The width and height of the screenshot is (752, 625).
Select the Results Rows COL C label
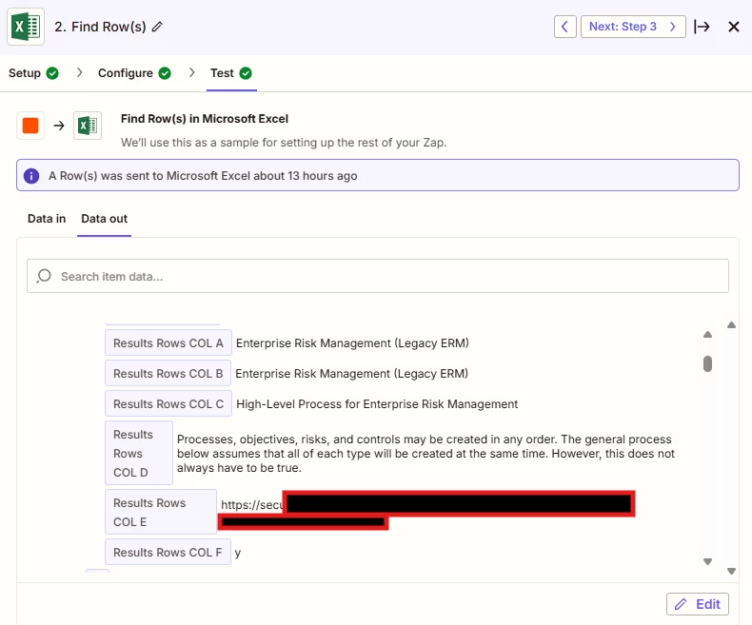(168, 404)
